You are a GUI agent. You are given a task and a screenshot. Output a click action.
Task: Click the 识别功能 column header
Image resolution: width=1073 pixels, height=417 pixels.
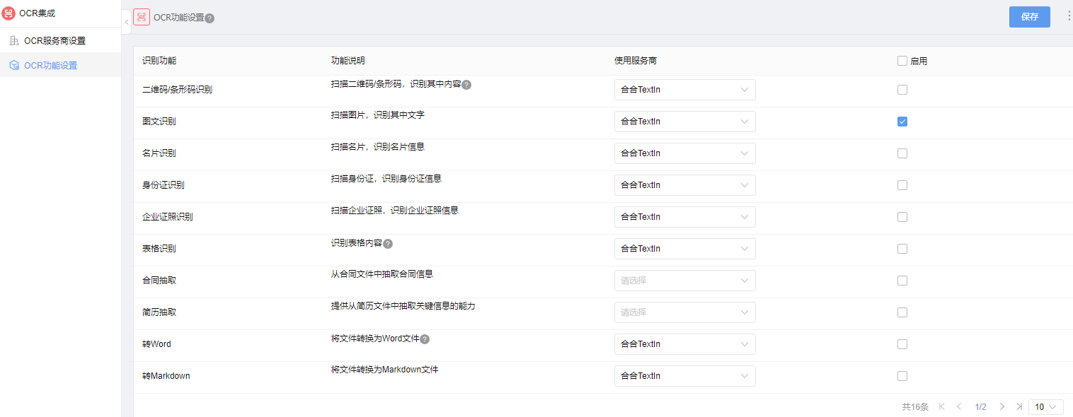point(159,61)
